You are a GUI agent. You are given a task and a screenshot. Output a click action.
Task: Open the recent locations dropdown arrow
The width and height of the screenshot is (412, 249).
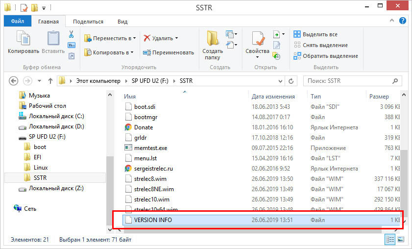(x=39, y=81)
